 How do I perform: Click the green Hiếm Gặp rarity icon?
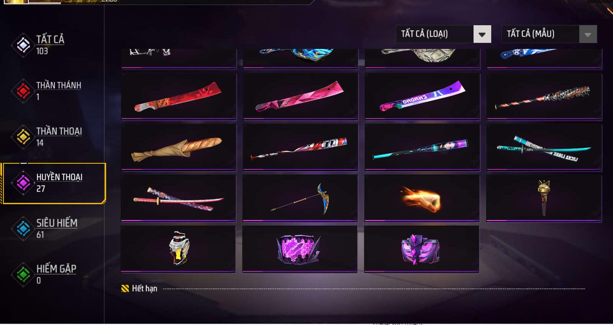(23, 275)
